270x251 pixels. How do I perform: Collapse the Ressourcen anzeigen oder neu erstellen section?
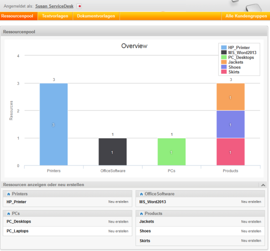coord(263,185)
